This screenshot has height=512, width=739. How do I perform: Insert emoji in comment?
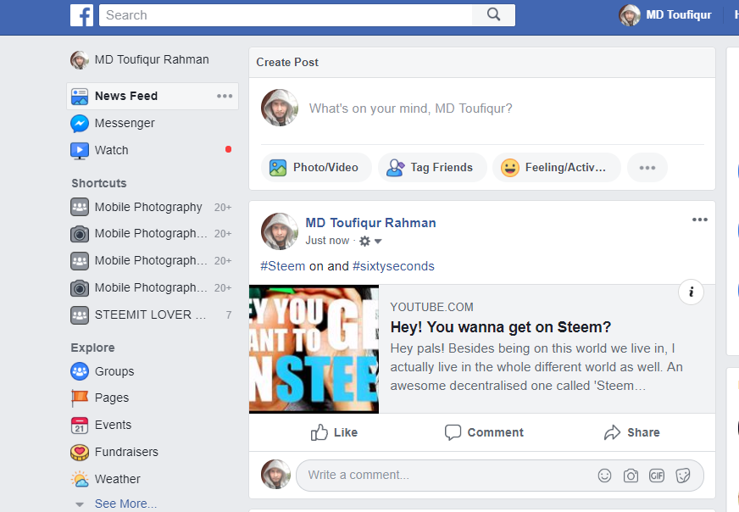(604, 476)
